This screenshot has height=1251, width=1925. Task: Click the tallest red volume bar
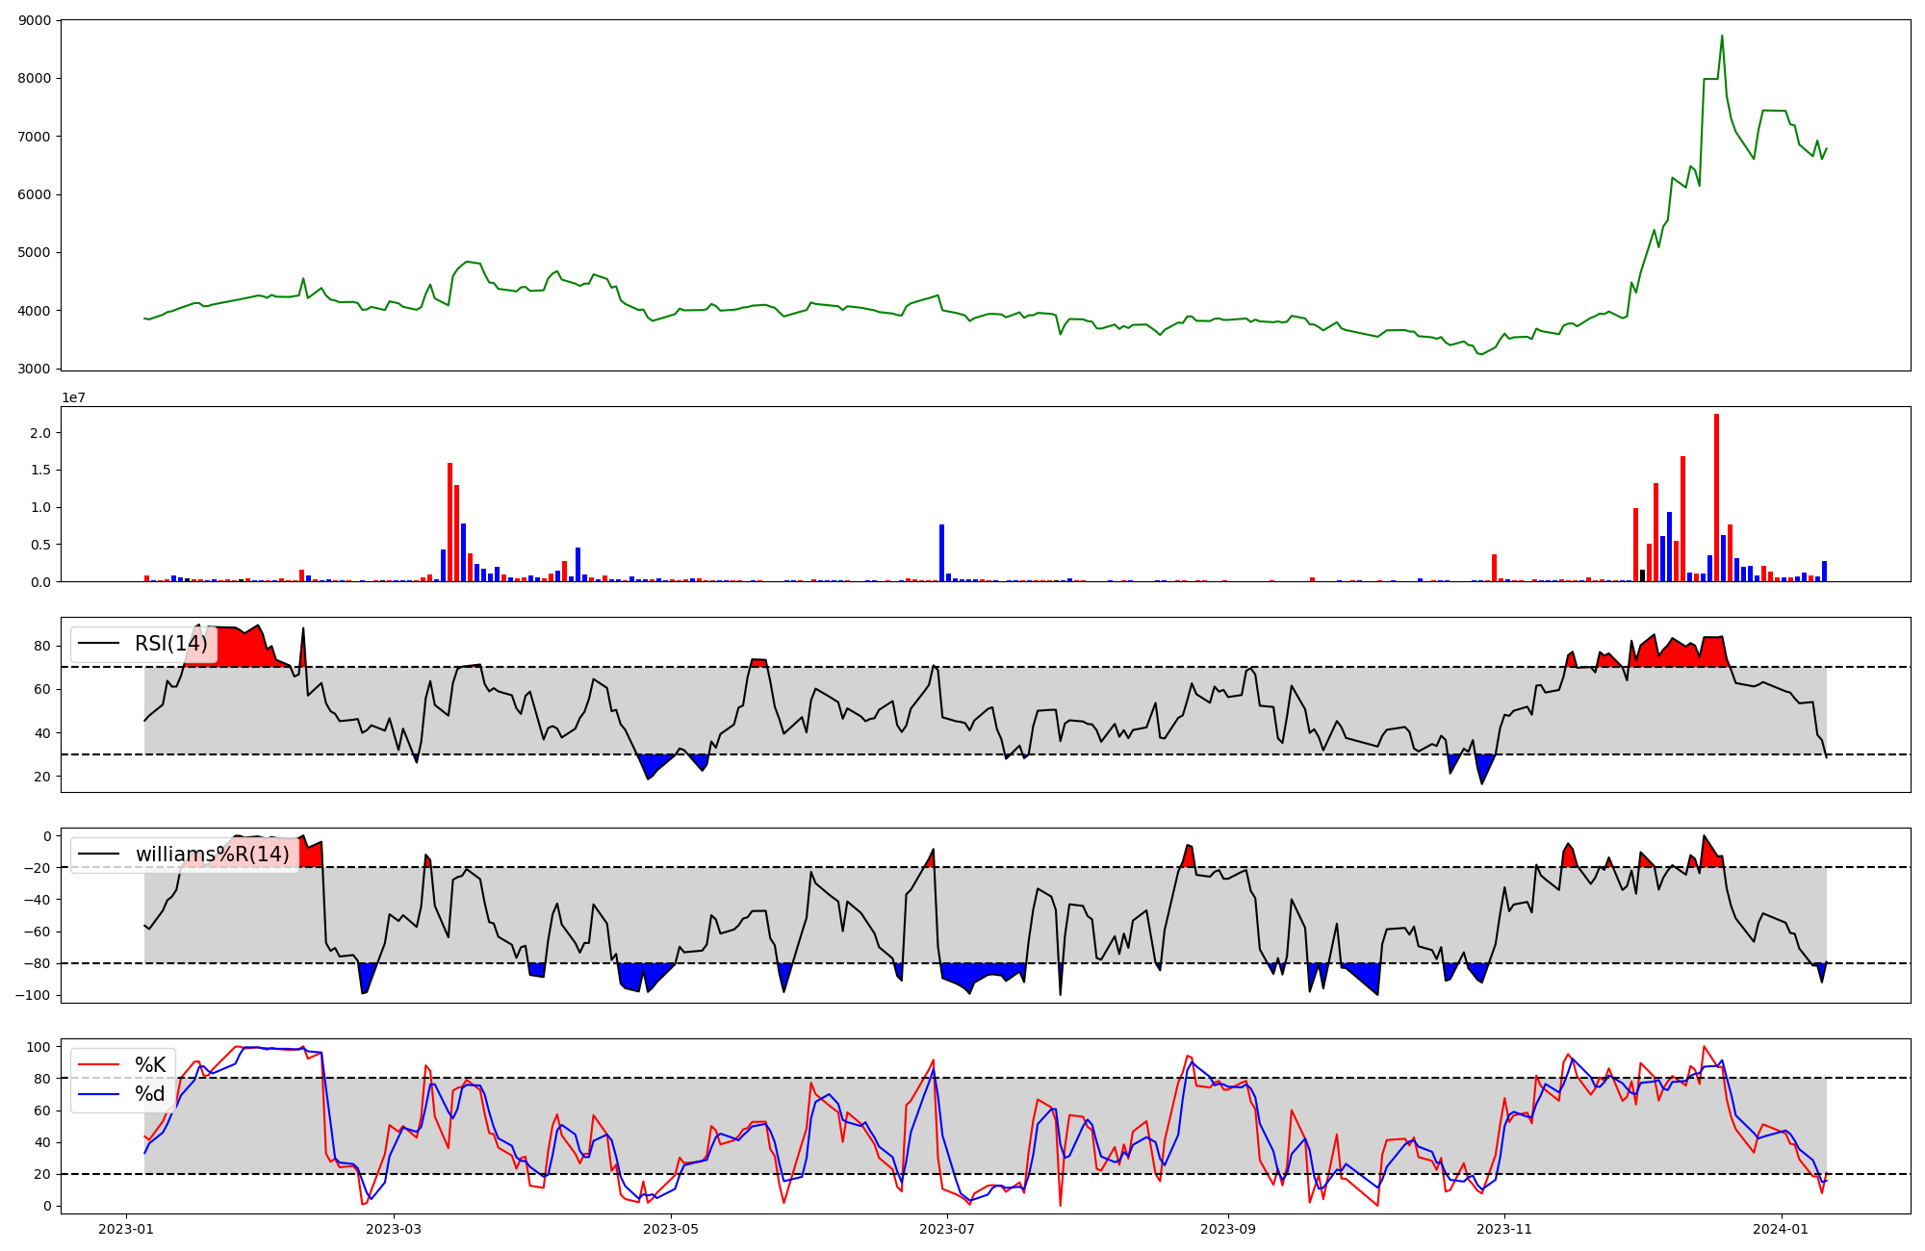click(1716, 498)
